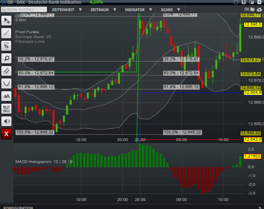This screenshot has height=209, width=264.
Task: Select the arc drawing tool
Action: tap(6, 83)
